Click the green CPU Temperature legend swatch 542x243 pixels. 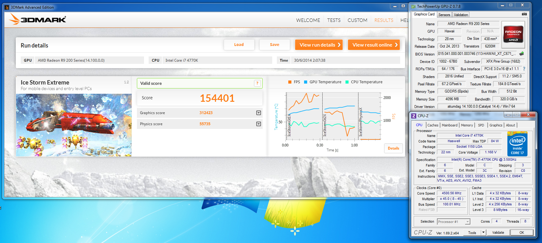tap(347, 82)
